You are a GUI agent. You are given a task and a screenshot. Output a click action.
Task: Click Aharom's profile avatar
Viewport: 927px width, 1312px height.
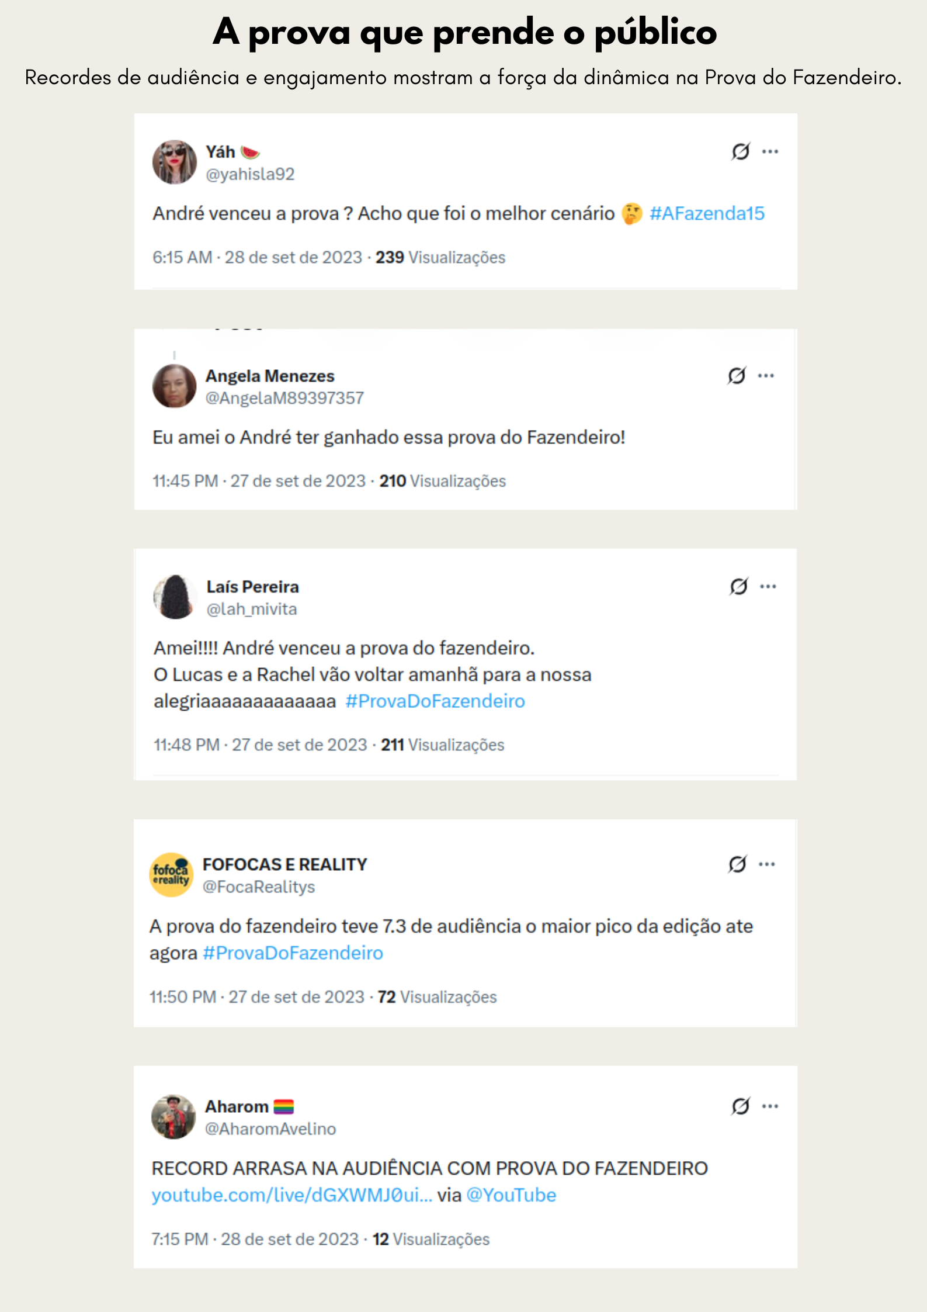click(173, 1117)
